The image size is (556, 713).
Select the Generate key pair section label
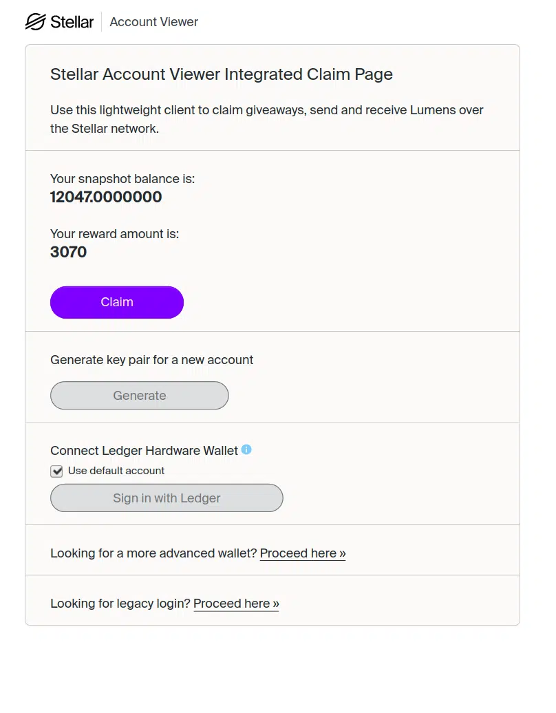pyautogui.click(x=151, y=359)
